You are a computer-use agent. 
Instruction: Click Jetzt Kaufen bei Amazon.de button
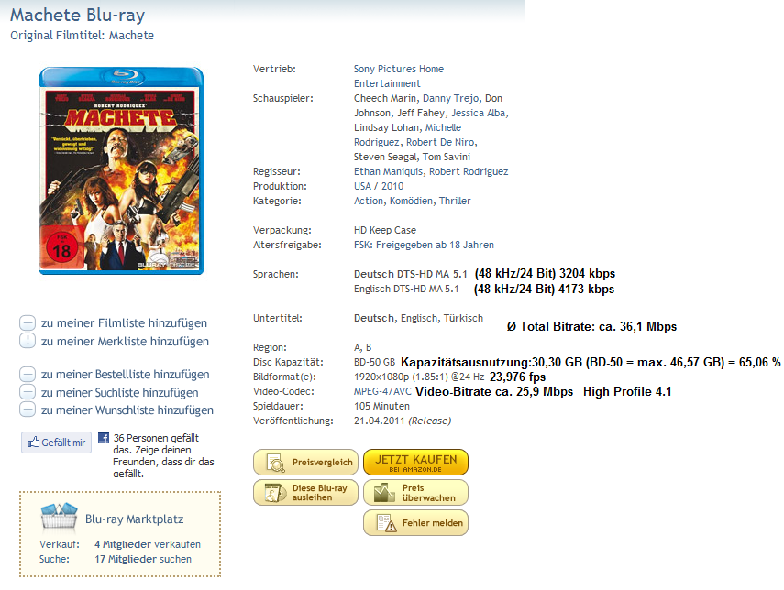(x=415, y=462)
